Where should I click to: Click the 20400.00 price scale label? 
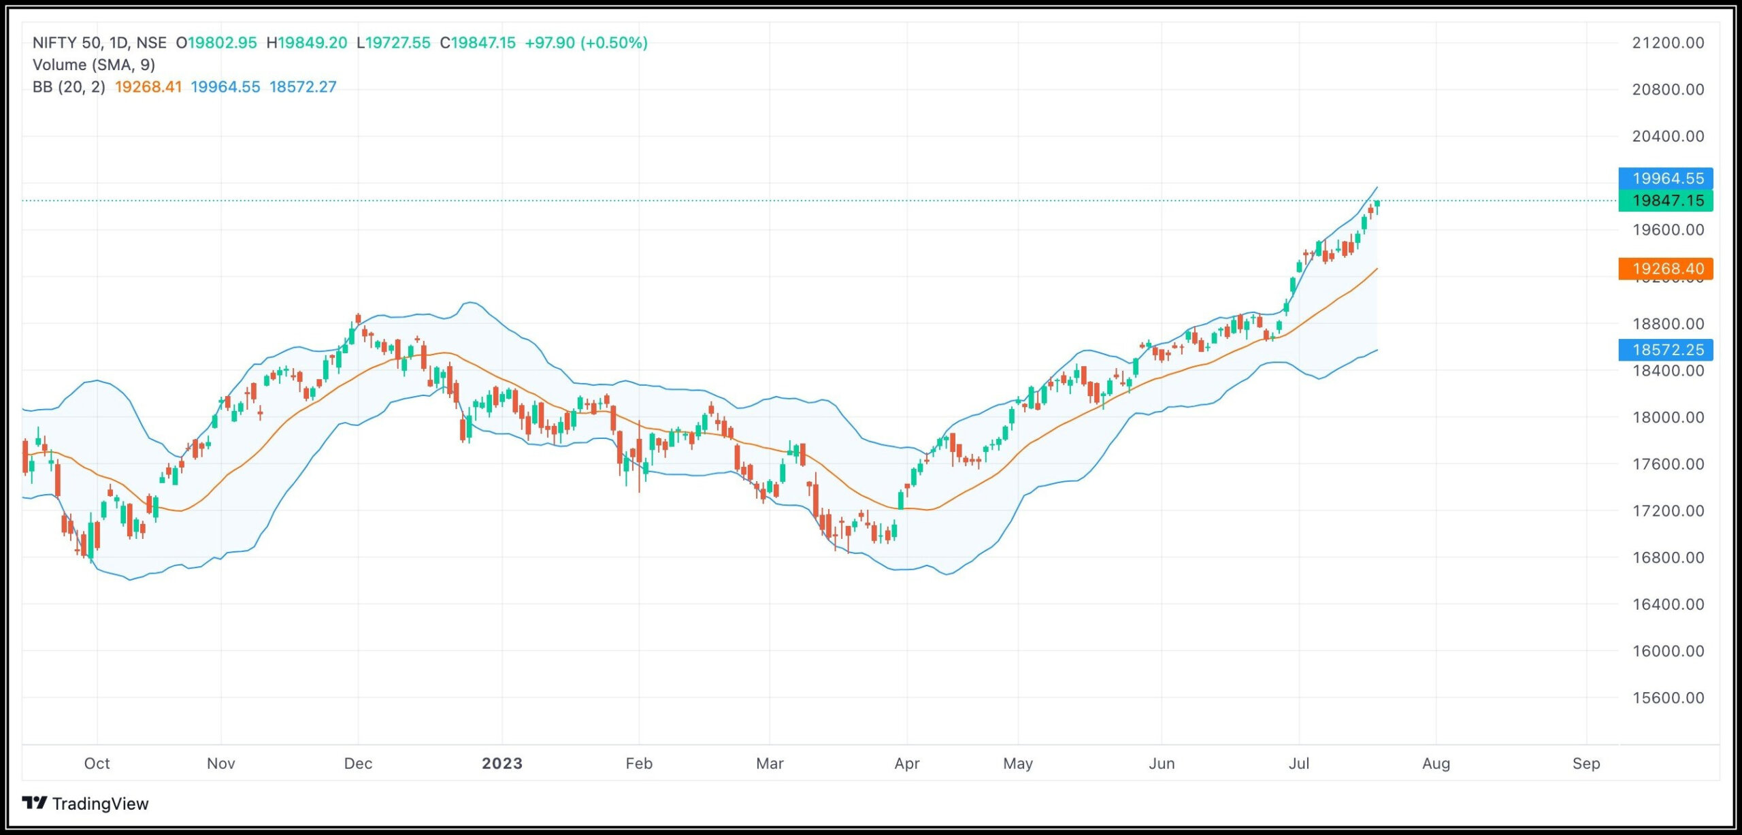[x=1668, y=136]
